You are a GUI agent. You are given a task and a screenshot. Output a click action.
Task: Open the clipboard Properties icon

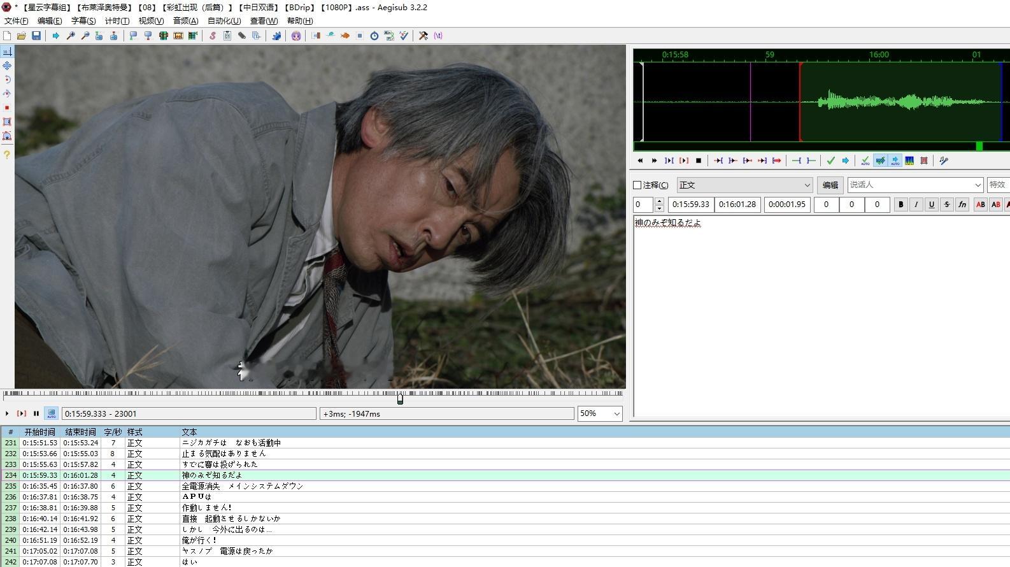click(227, 36)
